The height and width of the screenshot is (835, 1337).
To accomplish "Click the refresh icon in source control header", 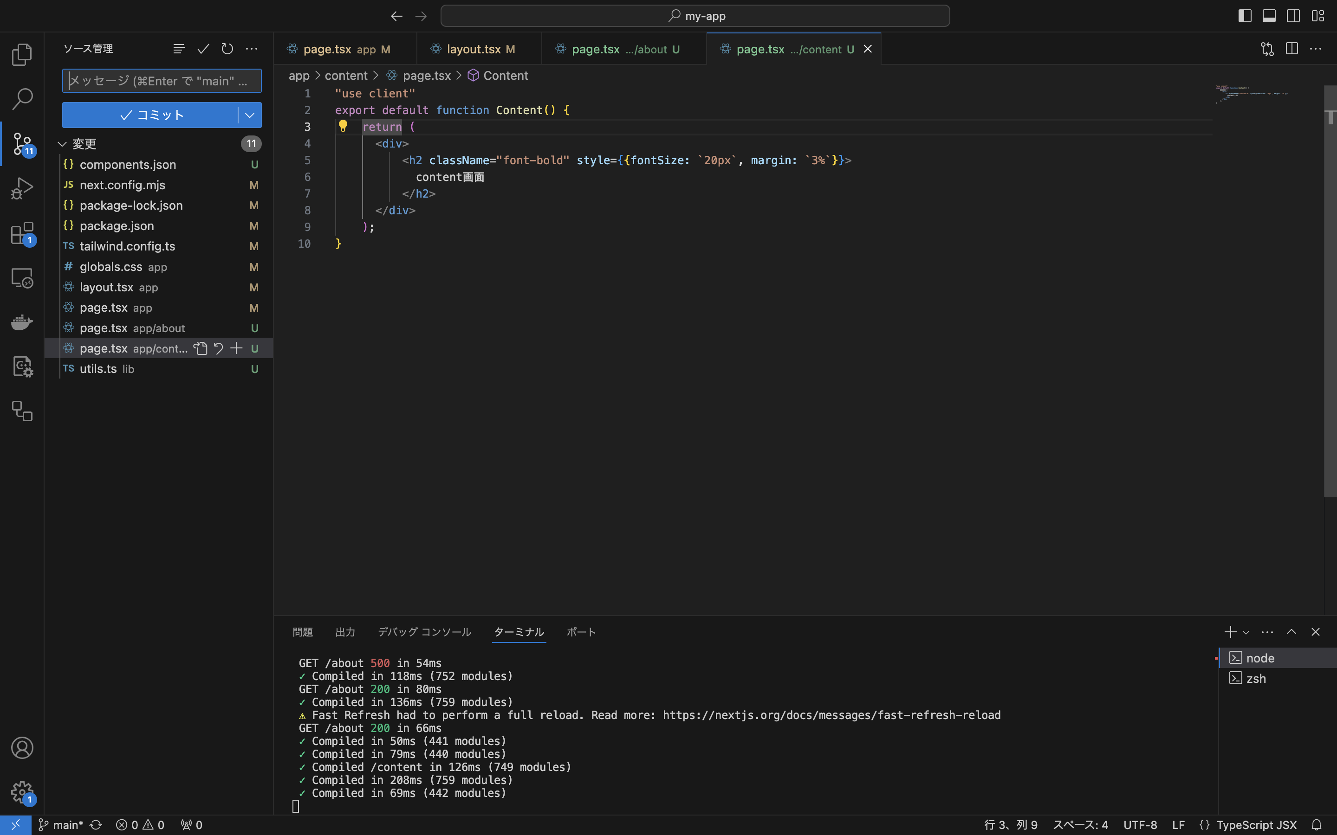I will pyautogui.click(x=227, y=49).
